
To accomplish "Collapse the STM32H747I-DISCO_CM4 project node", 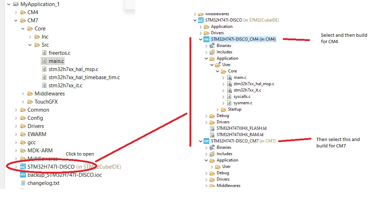I will point(200,39).
